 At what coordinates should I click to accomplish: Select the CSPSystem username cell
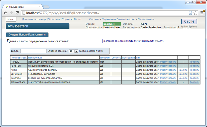click(19, 74)
